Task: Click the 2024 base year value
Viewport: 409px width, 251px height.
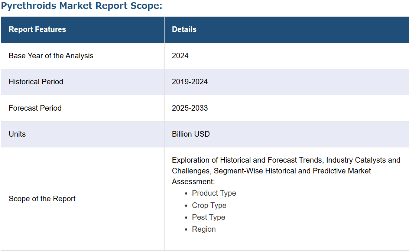Action: [x=180, y=56]
